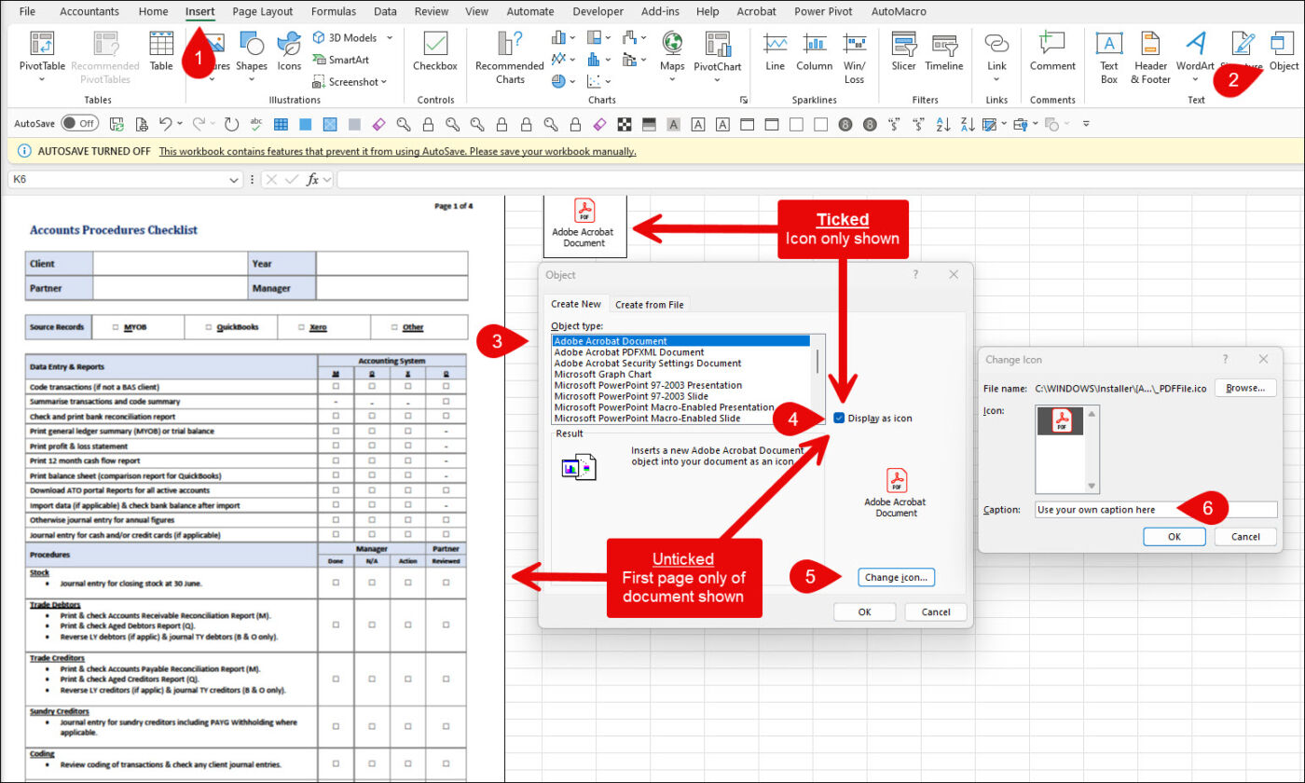Click the formula bar input
This screenshot has height=783, width=1305.
(x=818, y=179)
